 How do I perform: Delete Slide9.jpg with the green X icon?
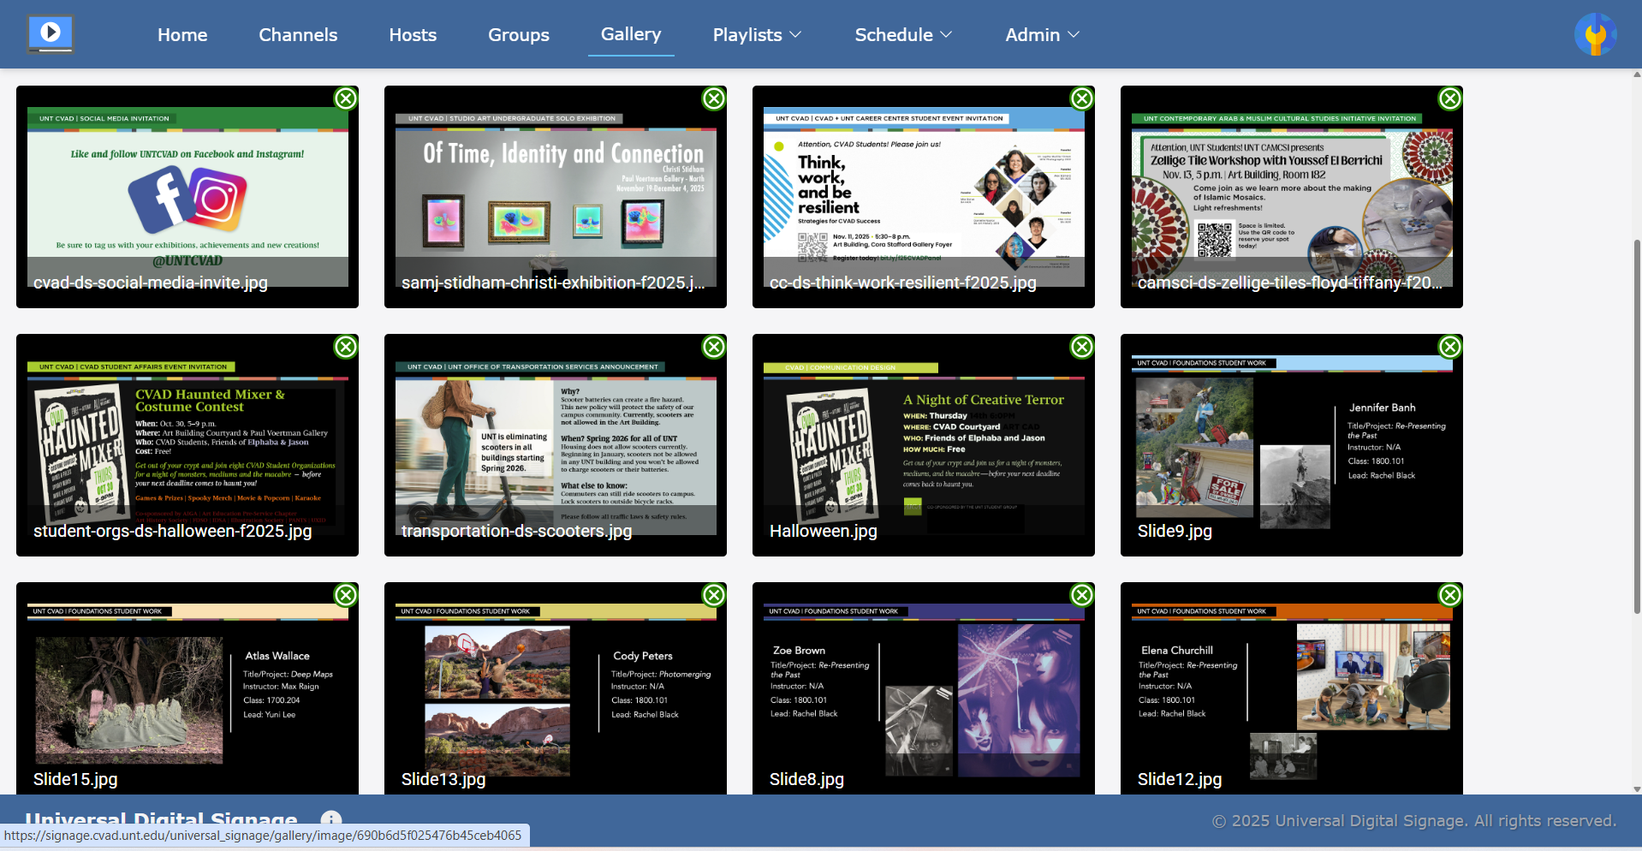(x=1450, y=347)
